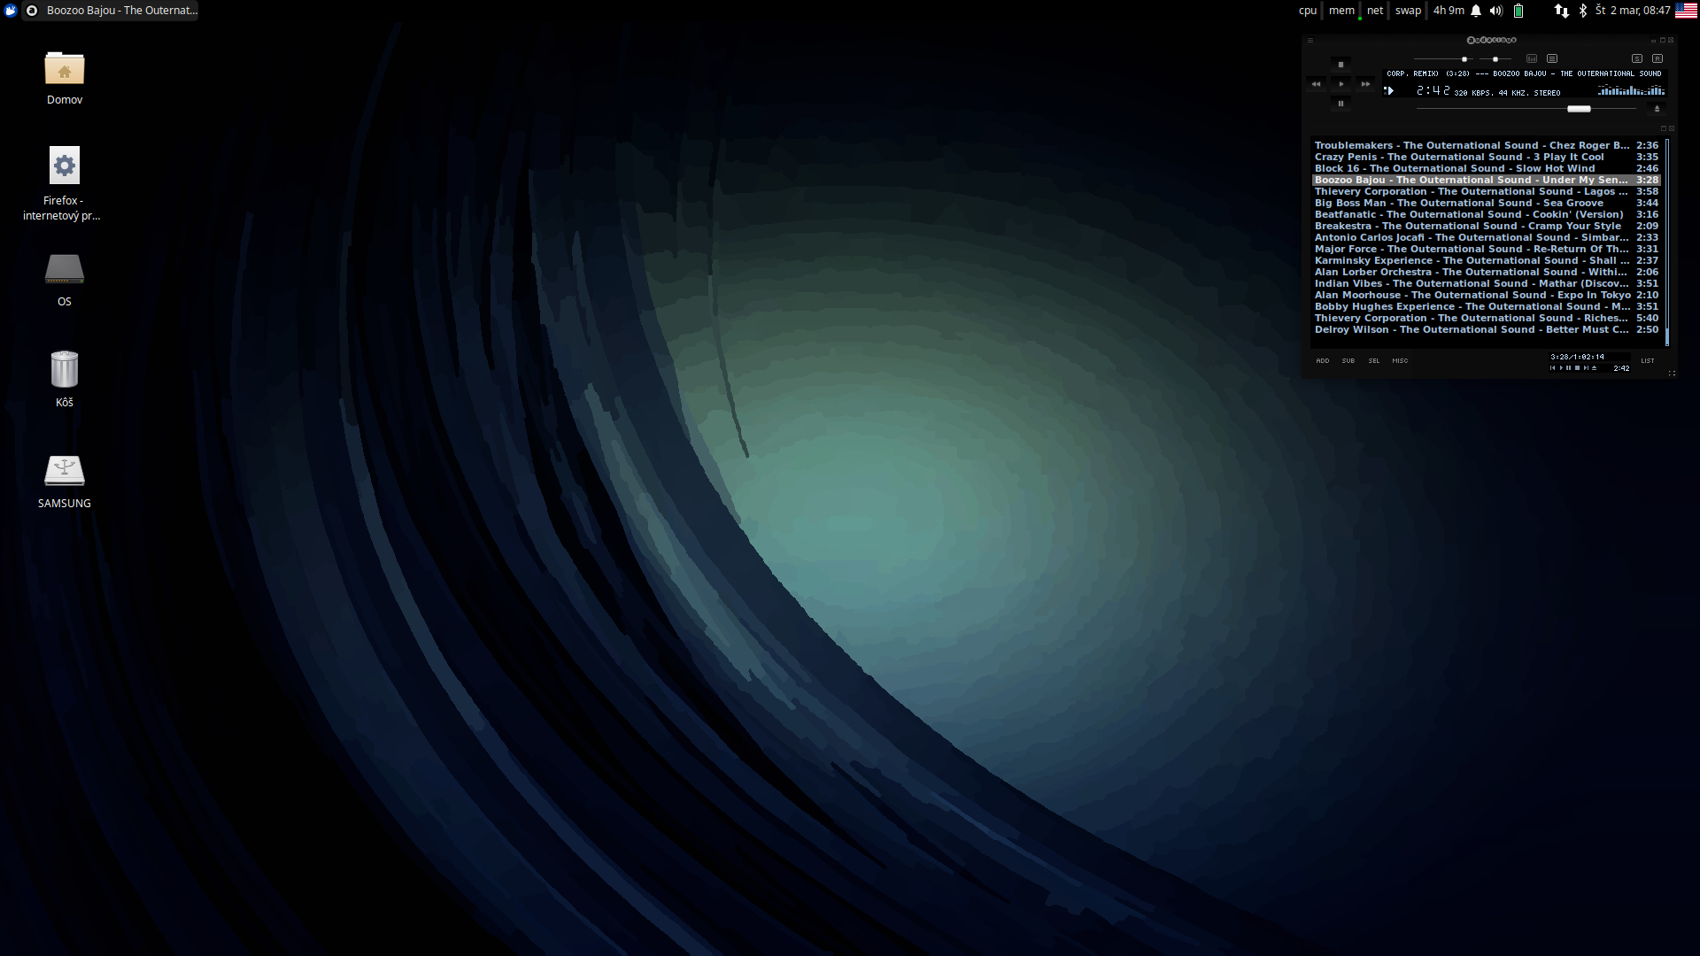Click the spectrum visualizer in Audacious
Viewport: 1700px width, 956px height.
pos(1632,89)
